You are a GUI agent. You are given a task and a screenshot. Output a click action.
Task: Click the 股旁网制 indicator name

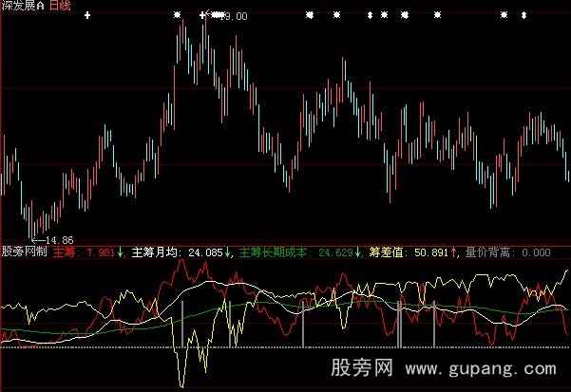tap(25, 252)
